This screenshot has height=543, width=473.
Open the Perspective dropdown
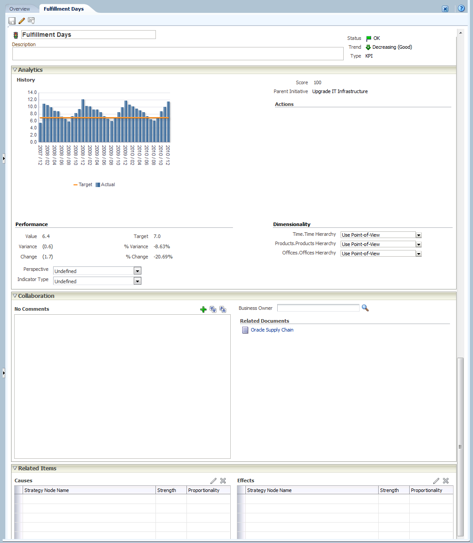click(x=137, y=271)
